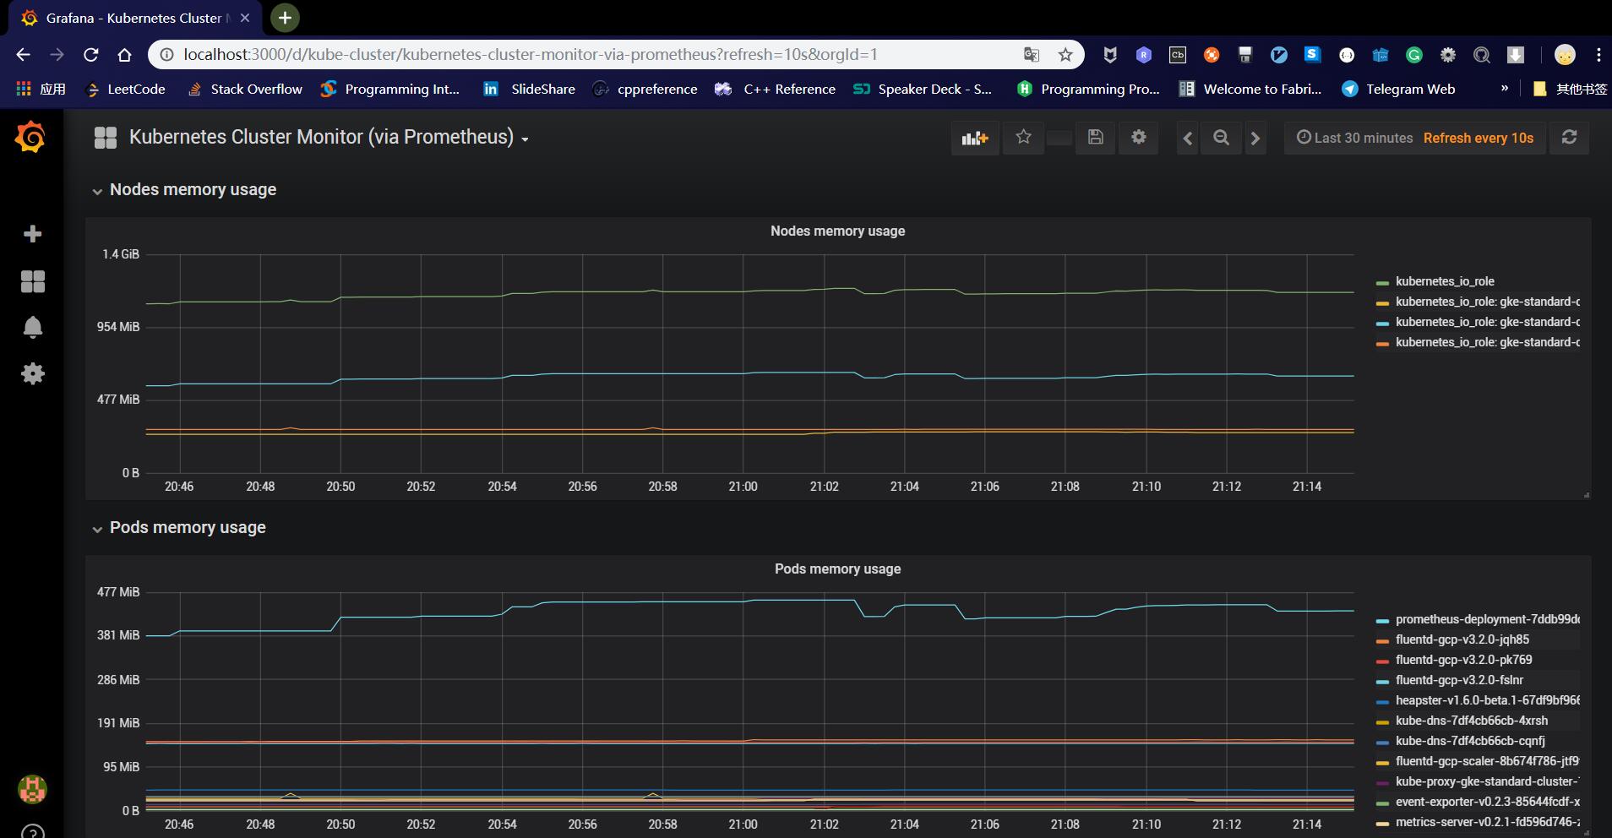Viewport: 1612px width, 838px height.
Task: Open the Stack Overflow bookmark
Action: (245, 89)
